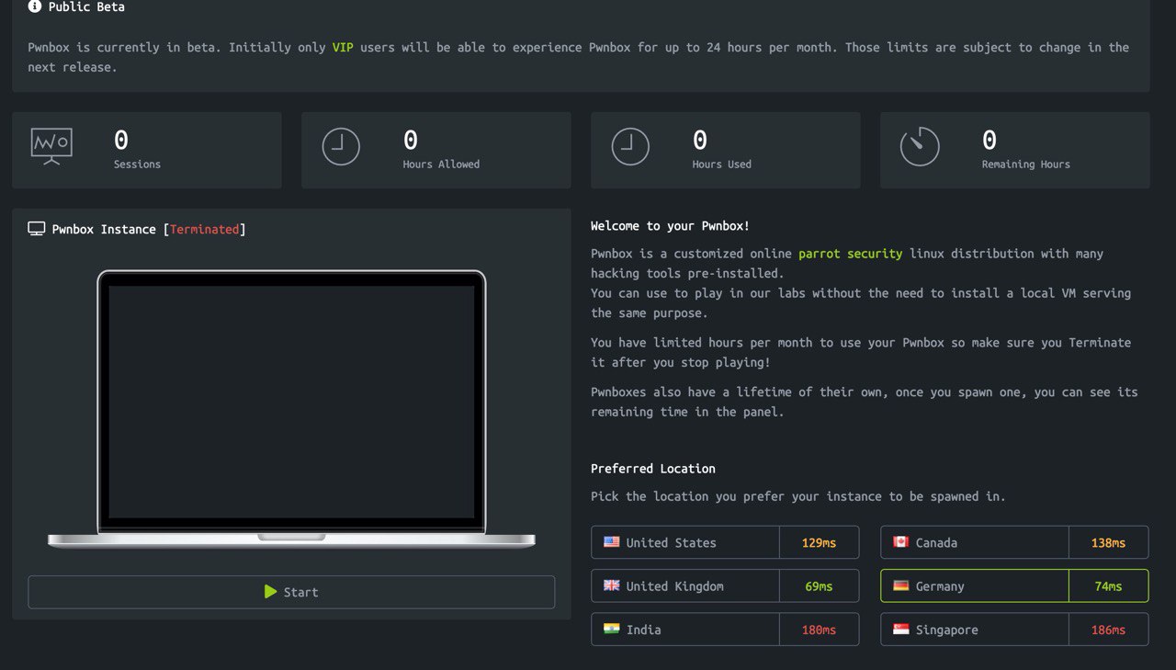This screenshot has height=670, width=1176.
Task: Select United Kingdom as preferred location
Action: 725,585
